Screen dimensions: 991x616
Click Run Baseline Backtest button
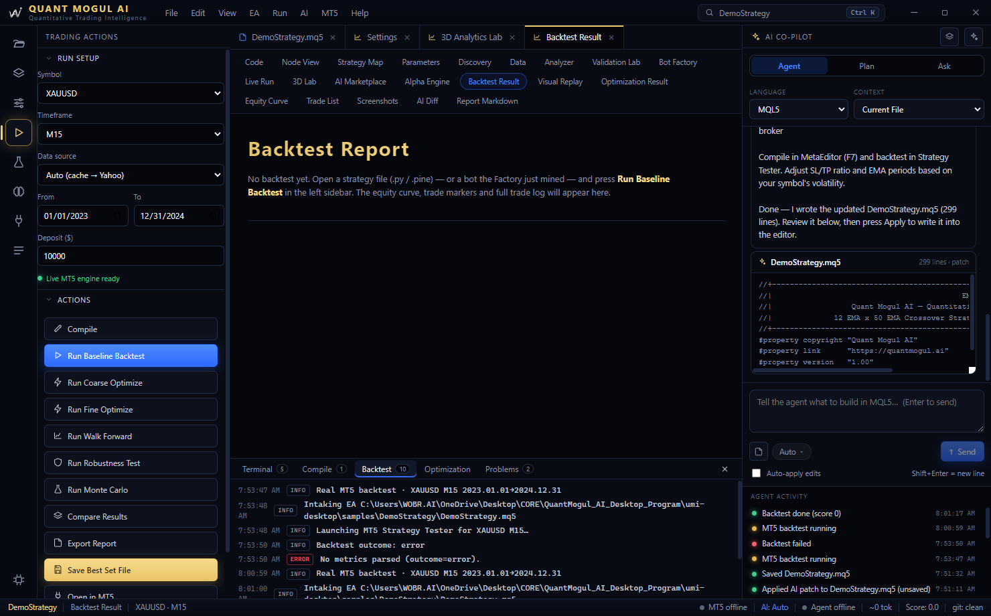(131, 356)
